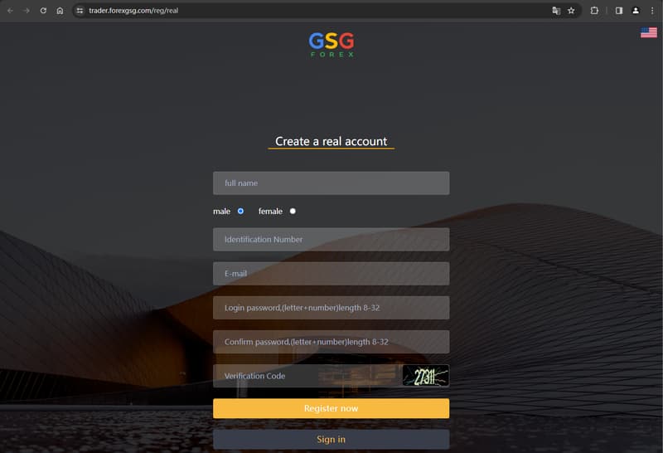
Task: Click the Create a real account heading
Action: pos(331,141)
